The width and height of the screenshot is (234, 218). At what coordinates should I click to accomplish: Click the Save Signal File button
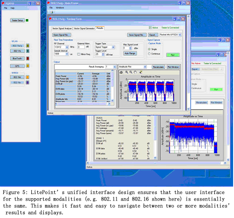click(x=137, y=35)
